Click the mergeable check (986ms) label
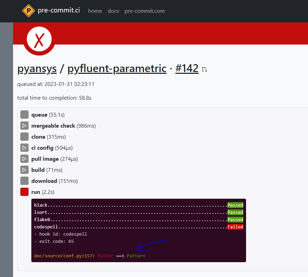Image resolution: width=308 pixels, height=277 pixels. click(63, 126)
